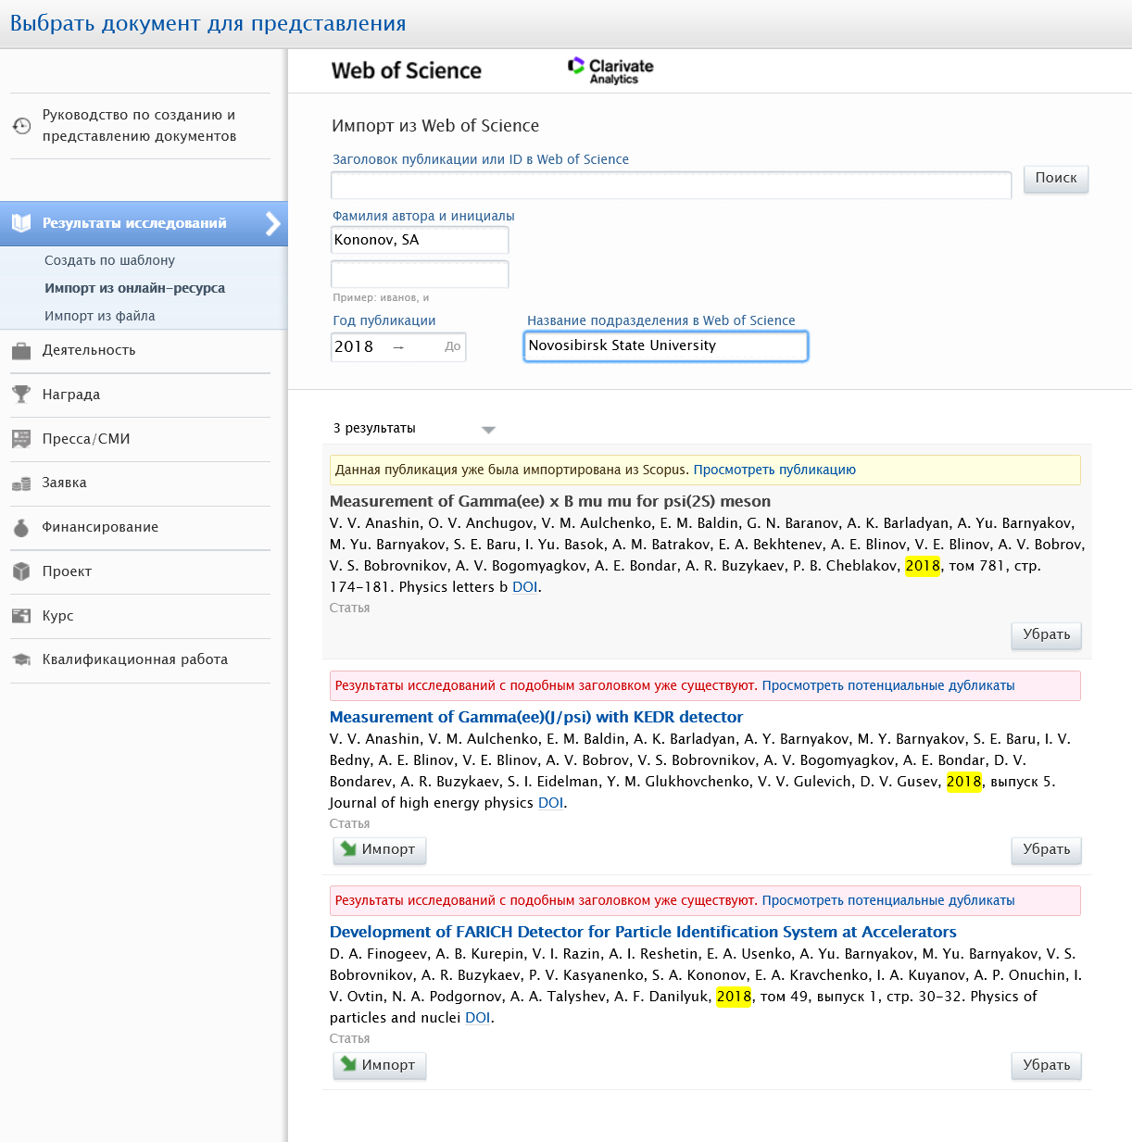Select Создать по шаблону submenu item
Screen dimensions: 1132x1142
[x=109, y=260]
